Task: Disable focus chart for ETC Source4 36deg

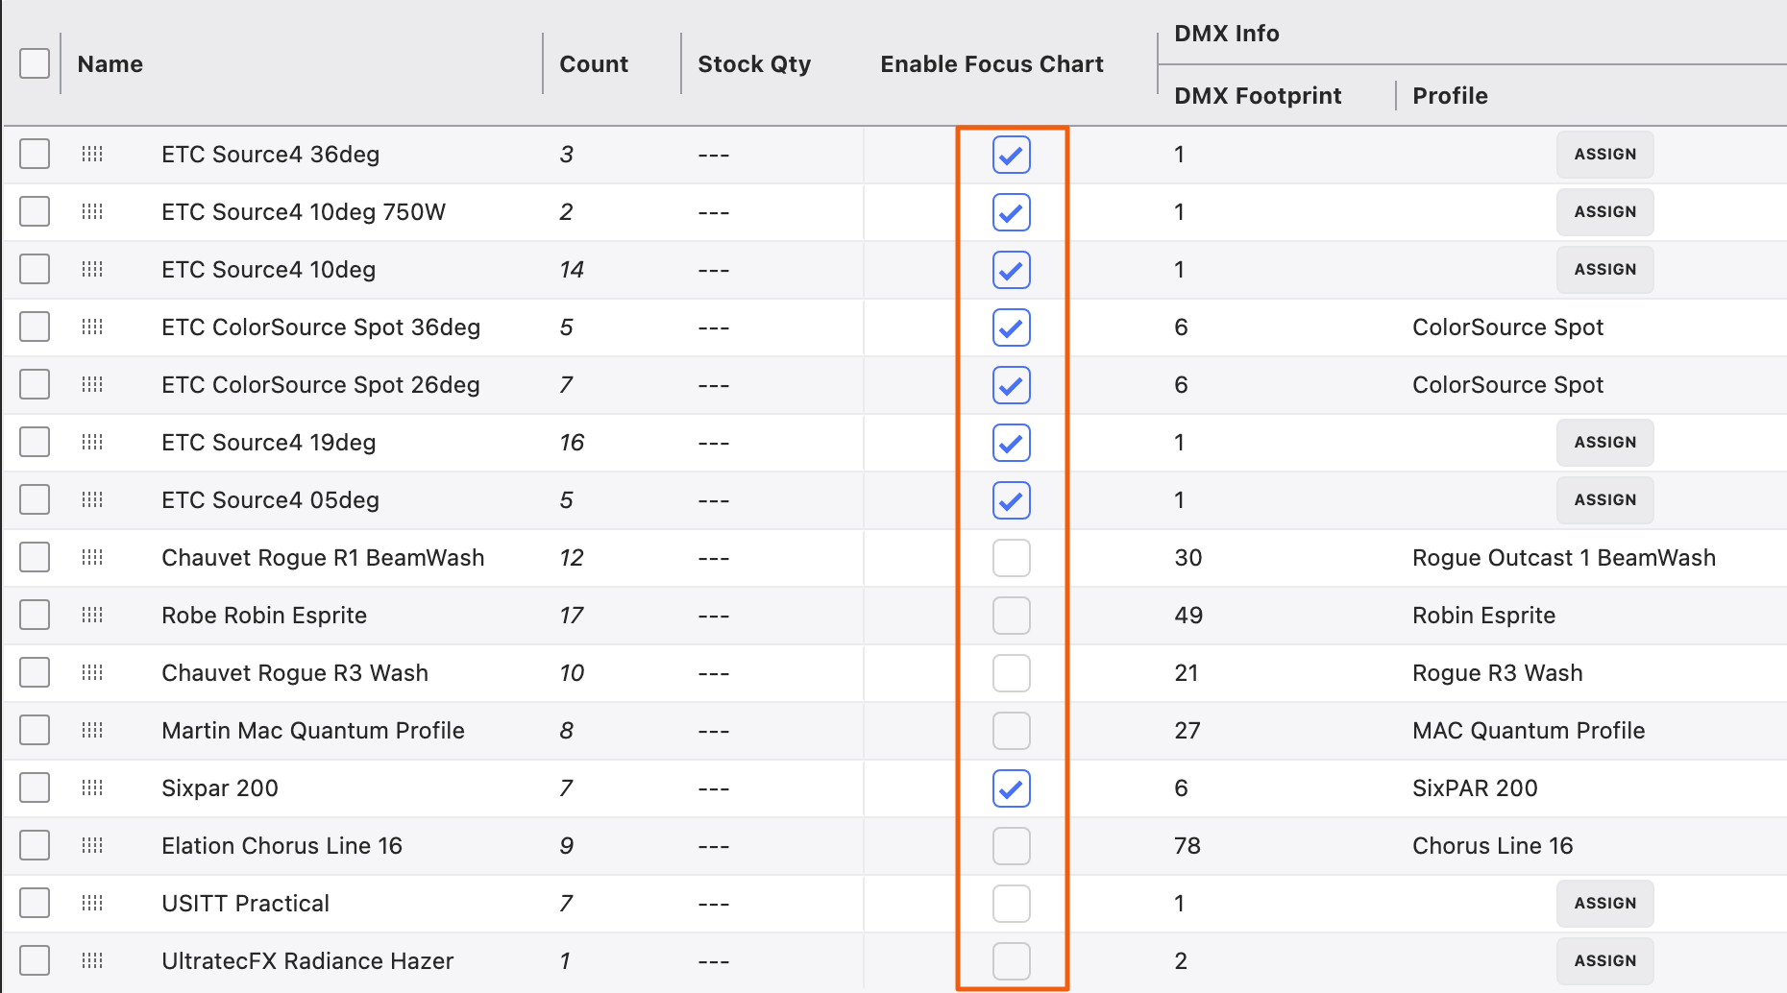Action: 1011,155
